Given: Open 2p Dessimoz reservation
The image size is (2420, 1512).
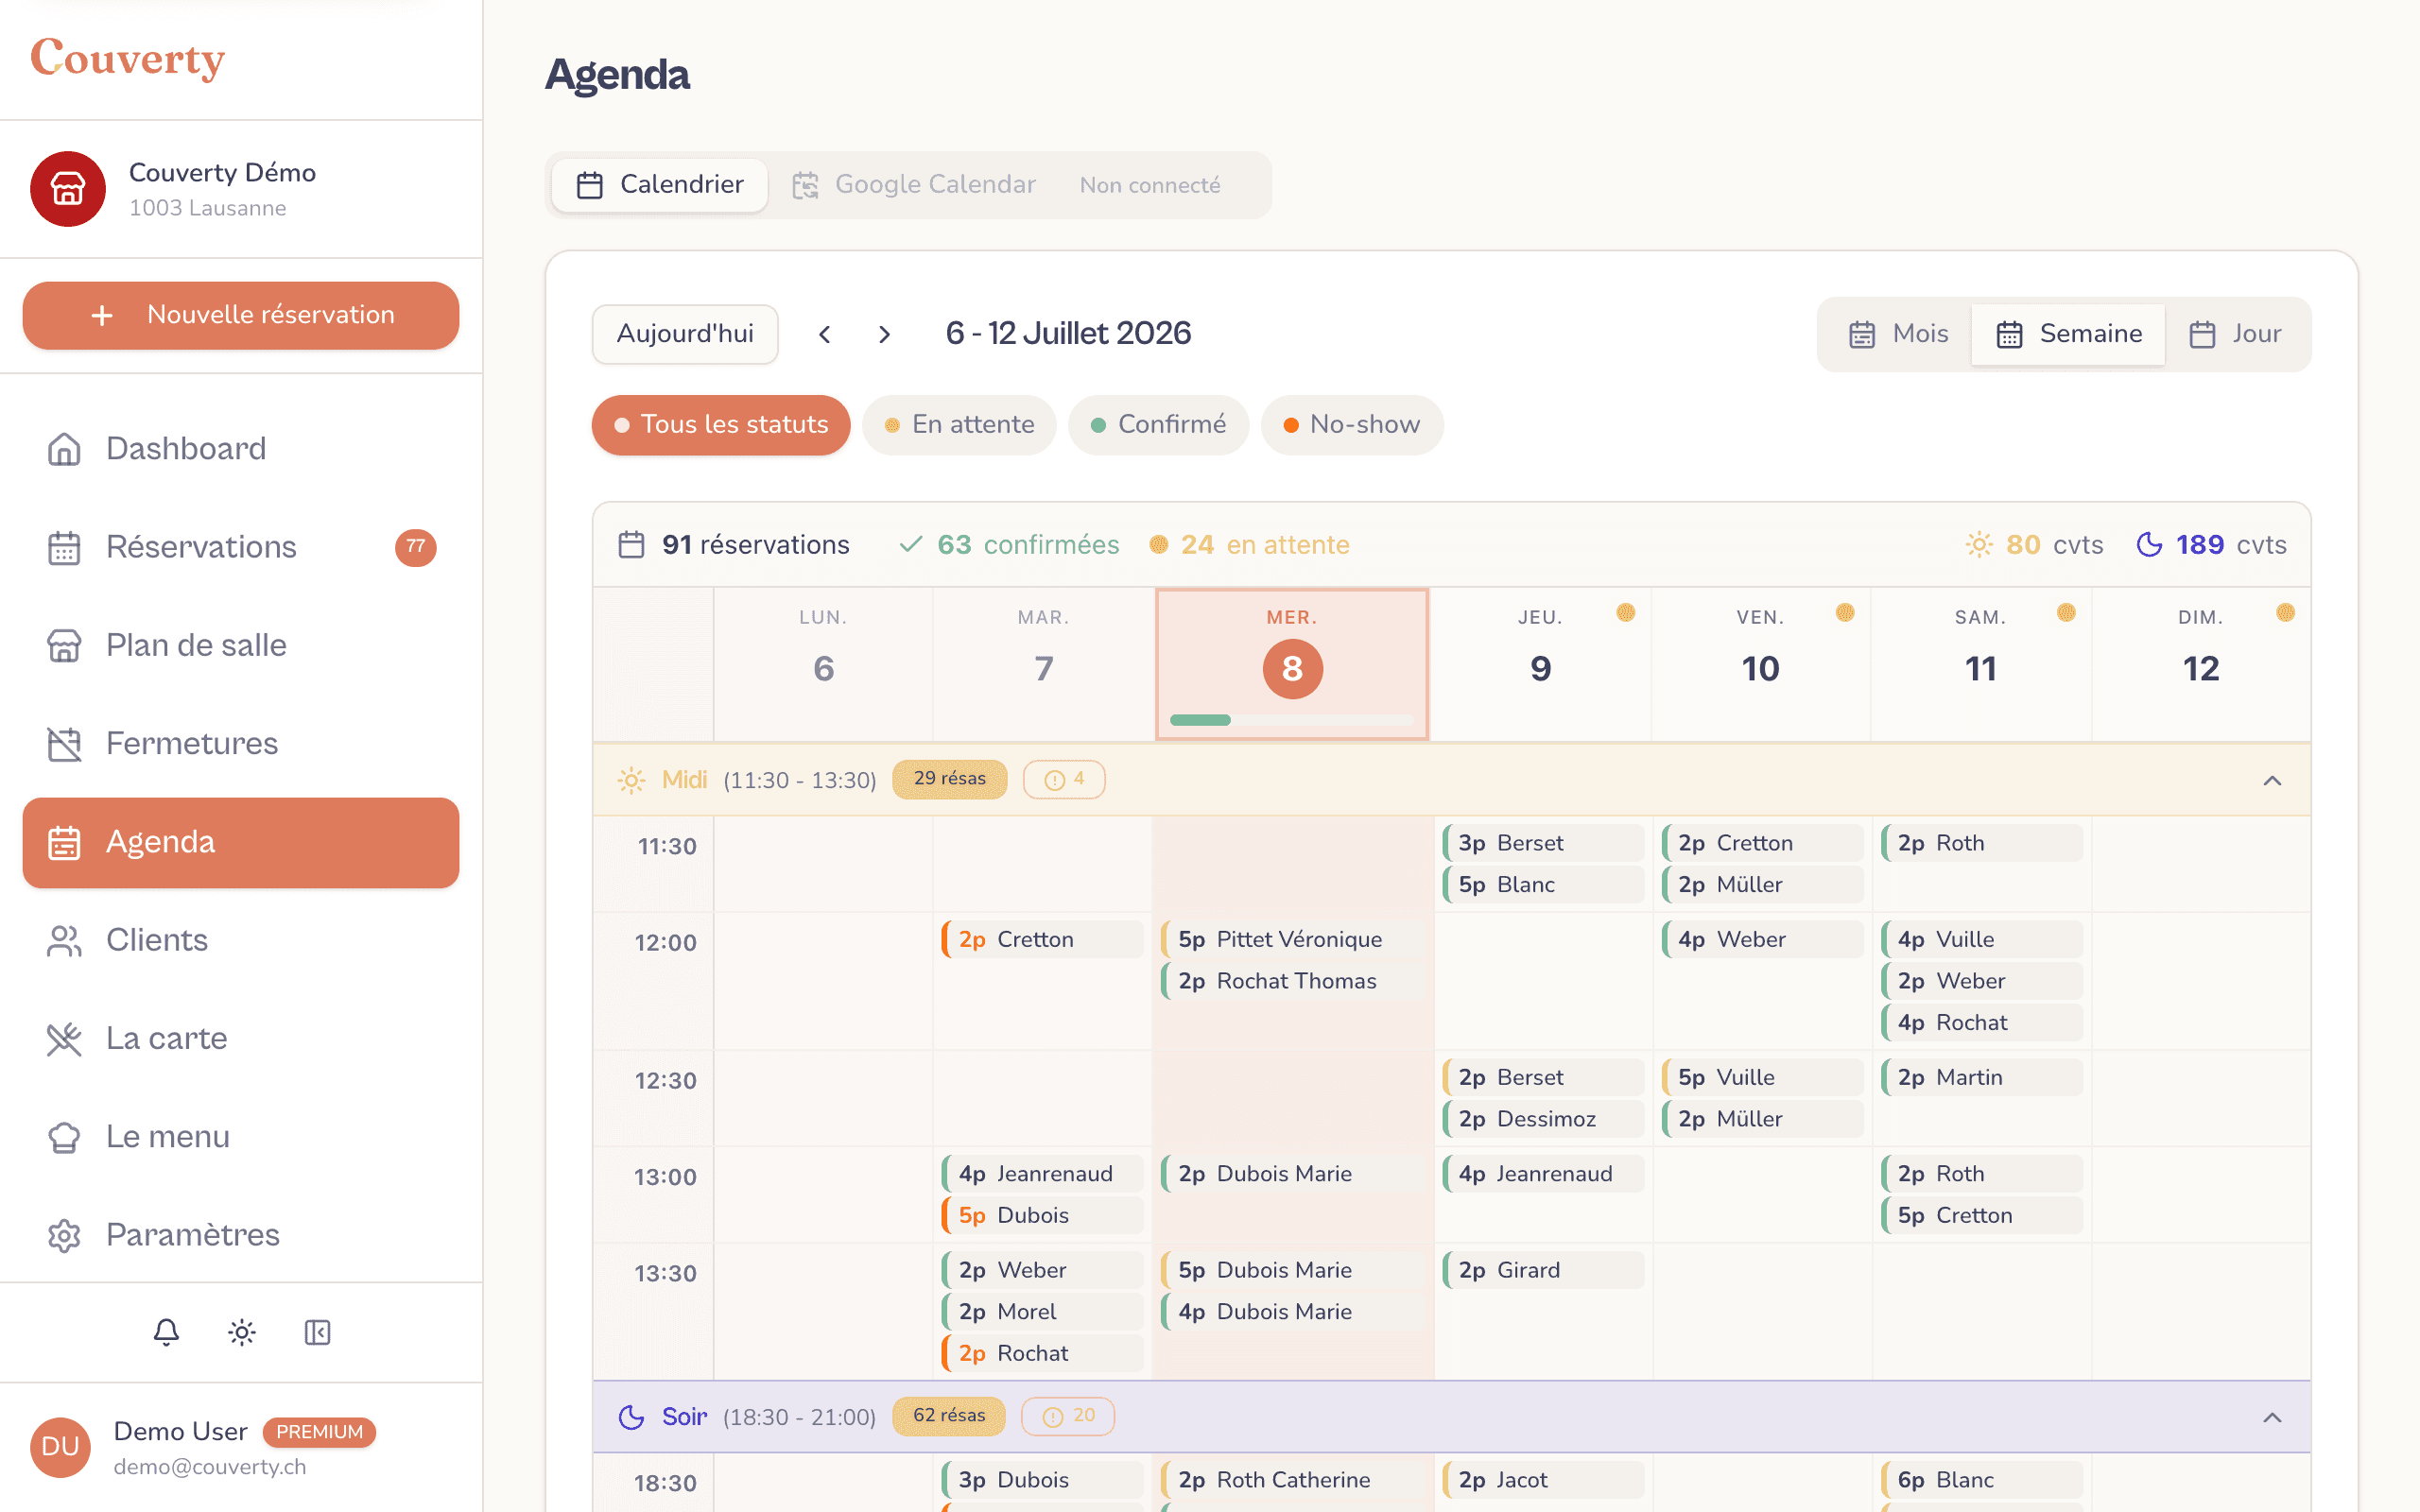Looking at the screenshot, I should click(1543, 1119).
